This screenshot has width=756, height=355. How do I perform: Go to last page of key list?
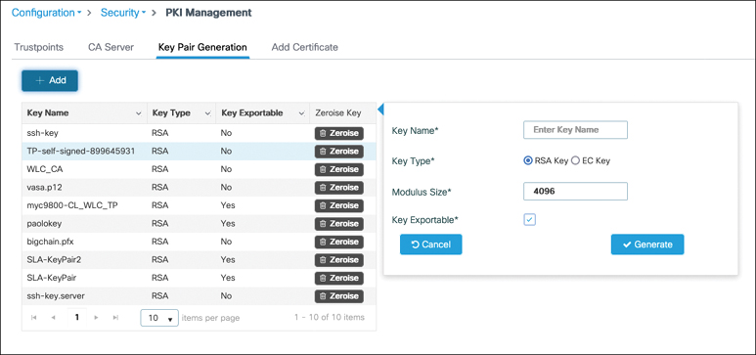point(115,318)
